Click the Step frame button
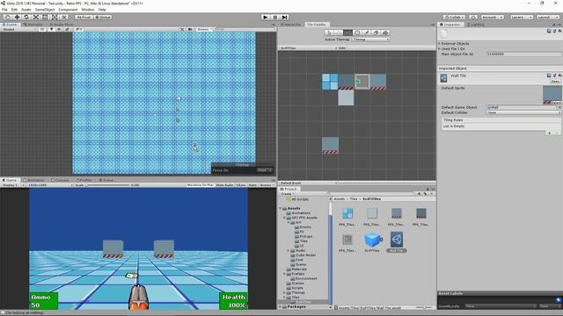The image size is (563, 316). (x=284, y=18)
